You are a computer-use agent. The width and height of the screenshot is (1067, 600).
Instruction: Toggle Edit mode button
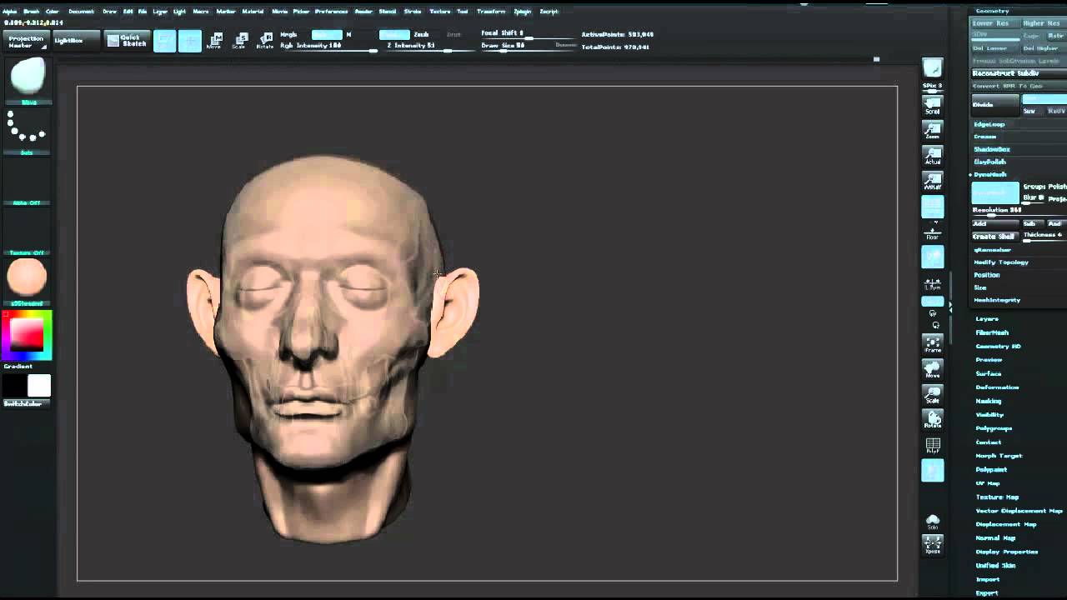pos(164,41)
